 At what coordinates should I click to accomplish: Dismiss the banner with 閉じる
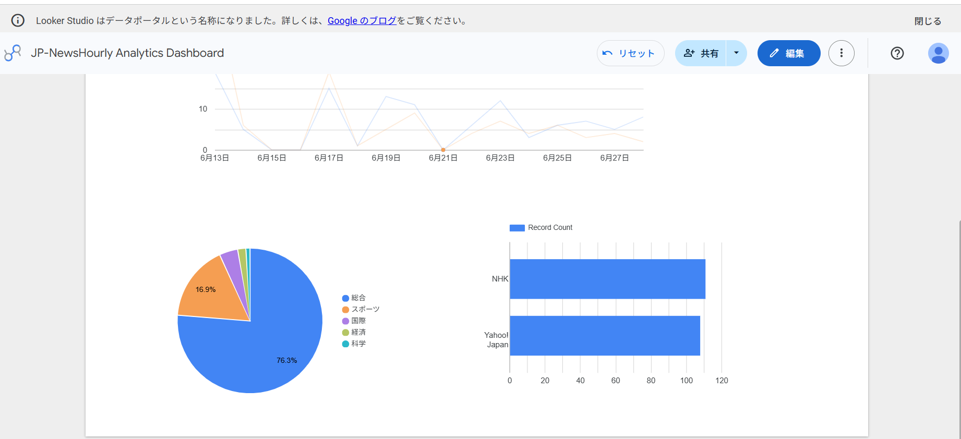[928, 21]
